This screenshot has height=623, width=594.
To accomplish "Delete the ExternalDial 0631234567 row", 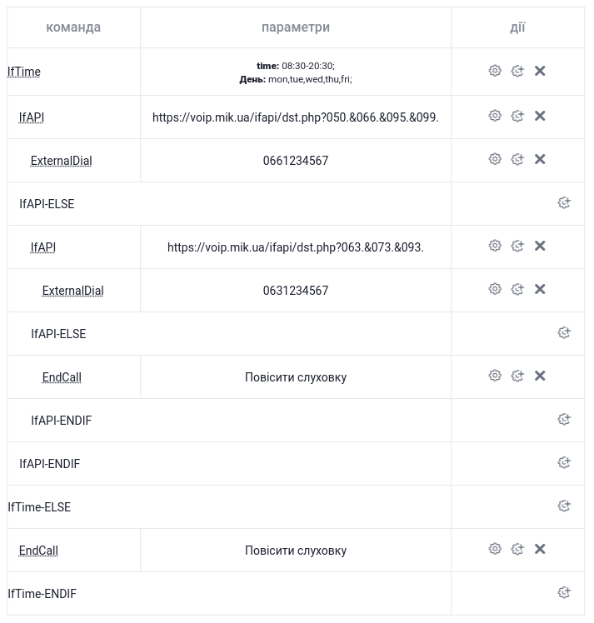I will point(540,289).
